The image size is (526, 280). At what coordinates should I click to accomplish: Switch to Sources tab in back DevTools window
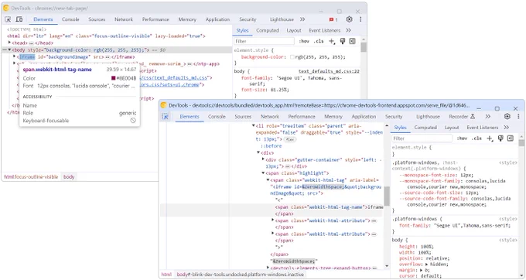click(x=97, y=19)
